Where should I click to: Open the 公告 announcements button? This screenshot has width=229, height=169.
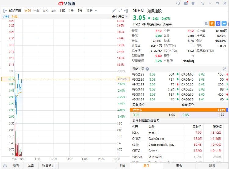tap(31, 166)
